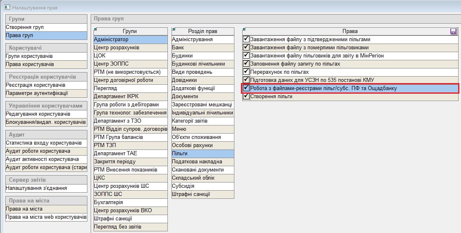
Task: Toggle checkbox for Підготовка даних для УСЗН
Action: (x=246, y=80)
